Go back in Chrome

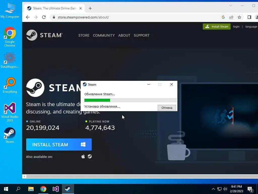[x=28, y=17]
